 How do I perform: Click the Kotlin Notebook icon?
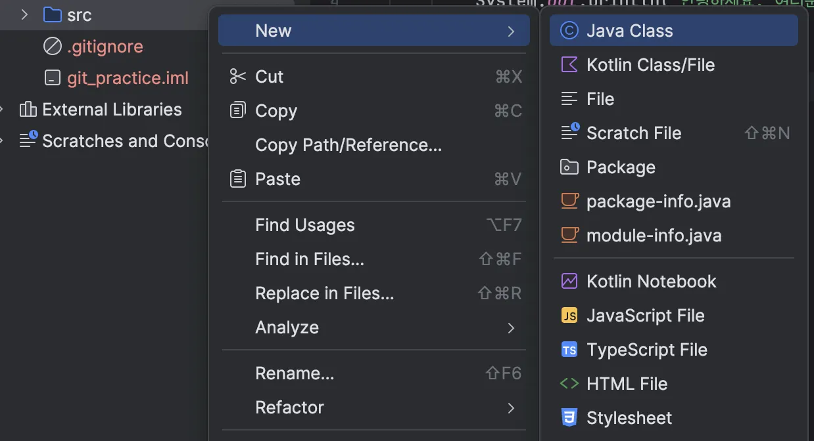click(569, 282)
